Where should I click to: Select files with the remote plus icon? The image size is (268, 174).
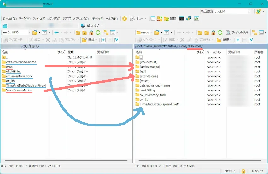(x=238, y=40)
